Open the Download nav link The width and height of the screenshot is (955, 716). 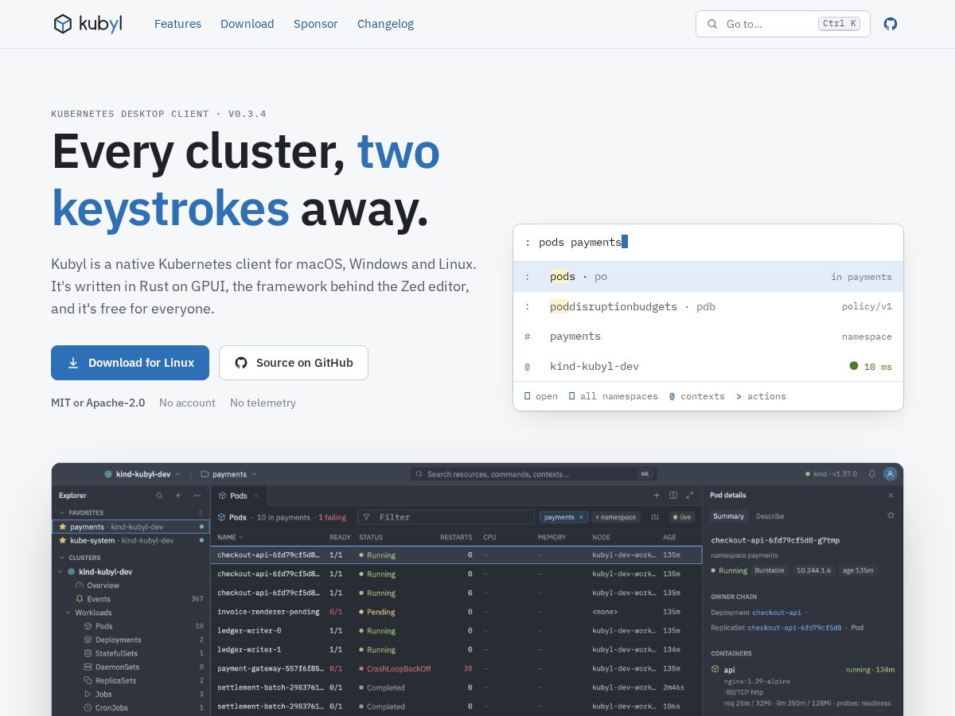pyautogui.click(x=248, y=24)
